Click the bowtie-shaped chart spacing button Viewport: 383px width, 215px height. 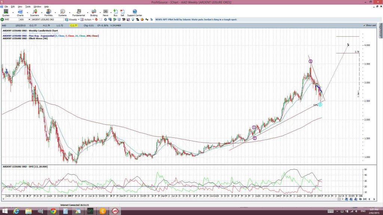[365, 199]
